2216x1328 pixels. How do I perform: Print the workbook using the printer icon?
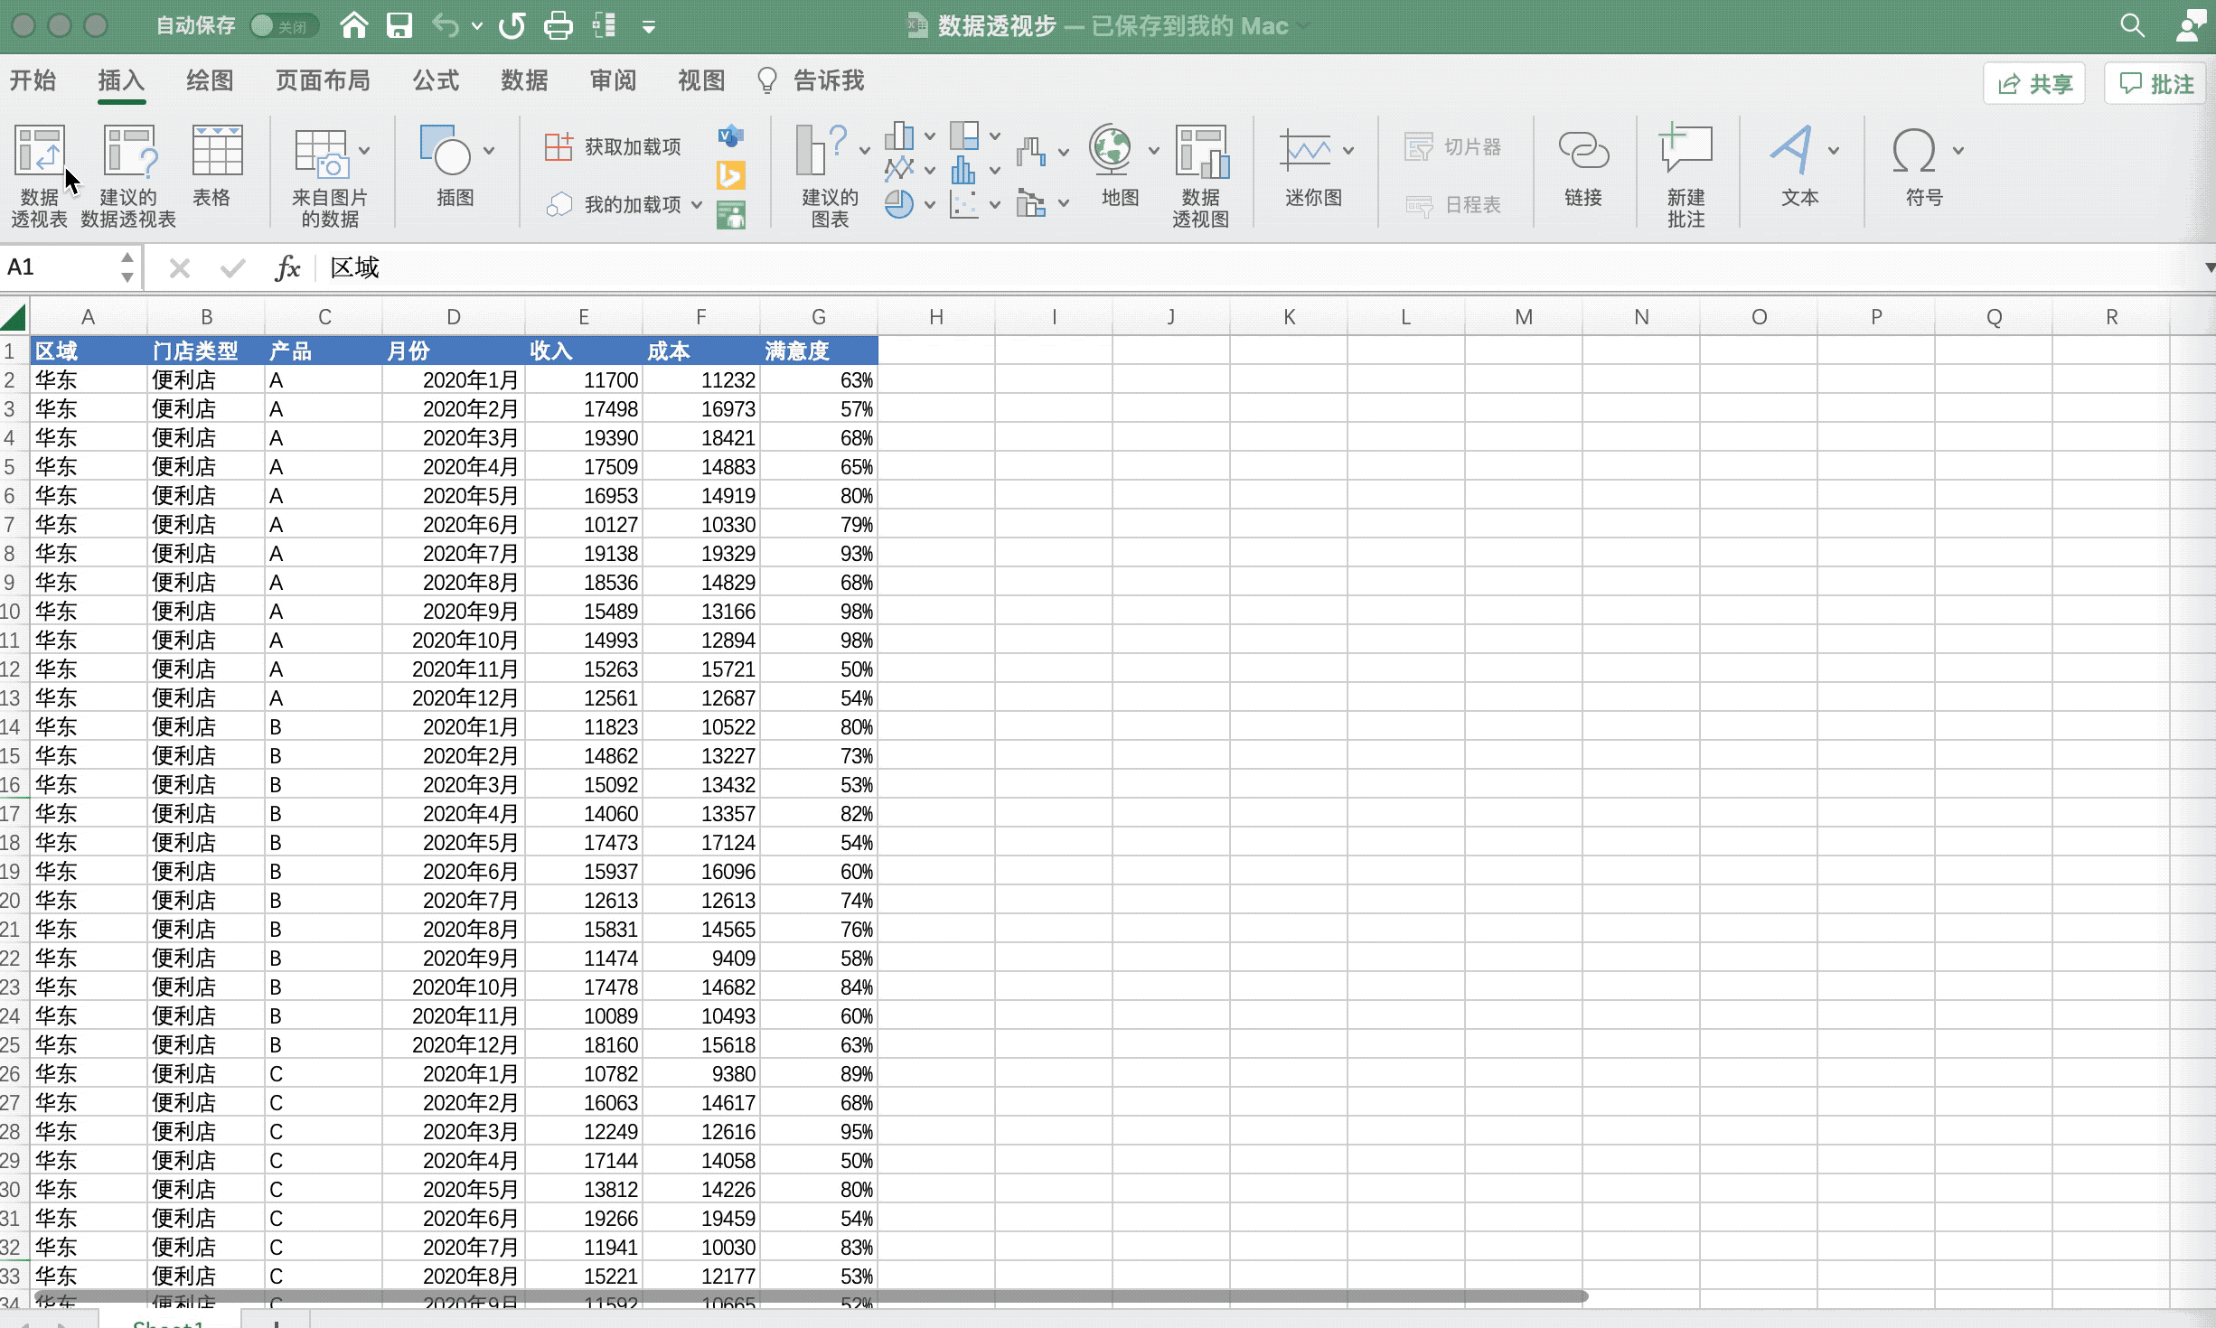(x=559, y=25)
